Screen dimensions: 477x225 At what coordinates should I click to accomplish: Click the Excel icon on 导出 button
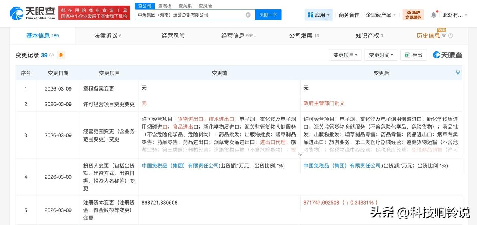click(407, 55)
